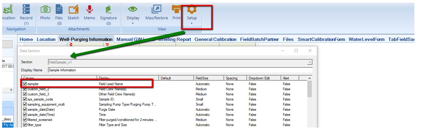Toggle the custom_field_3 checkbox
This screenshot has height=133, width=421.
[x=25, y=94]
